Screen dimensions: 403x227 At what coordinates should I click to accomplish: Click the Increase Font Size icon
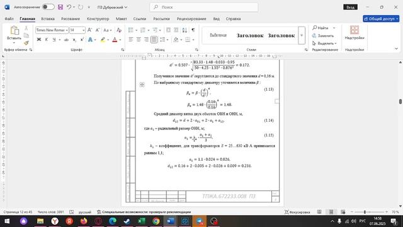point(89,30)
